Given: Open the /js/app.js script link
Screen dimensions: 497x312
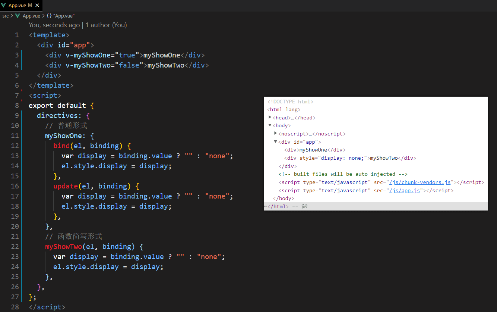Looking at the screenshot, I should click(x=405, y=190).
